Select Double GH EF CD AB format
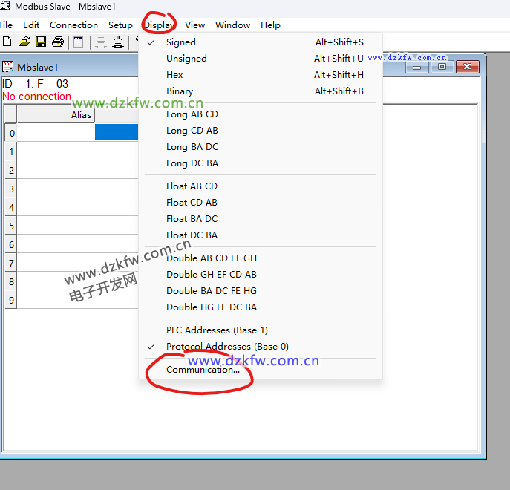This screenshot has height=490, width=510. click(261, 274)
